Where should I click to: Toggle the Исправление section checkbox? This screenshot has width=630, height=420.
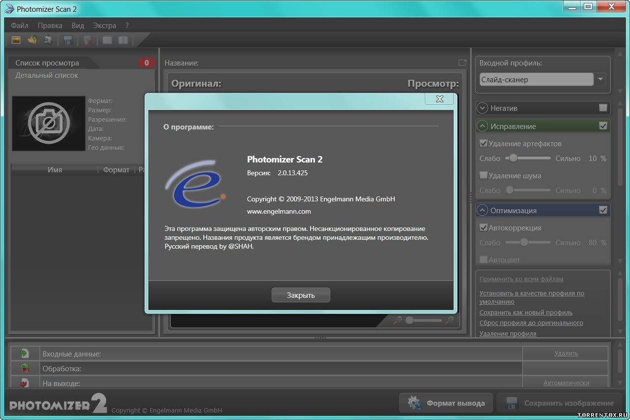click(x=603, y=126)
